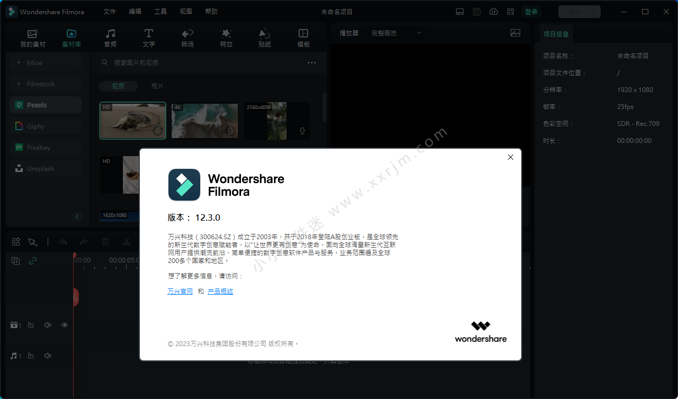Open the 文字 titles tab

(x=149, y=38)
